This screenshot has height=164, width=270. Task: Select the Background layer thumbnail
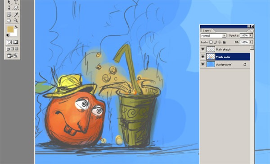click(x=211, y=65)
